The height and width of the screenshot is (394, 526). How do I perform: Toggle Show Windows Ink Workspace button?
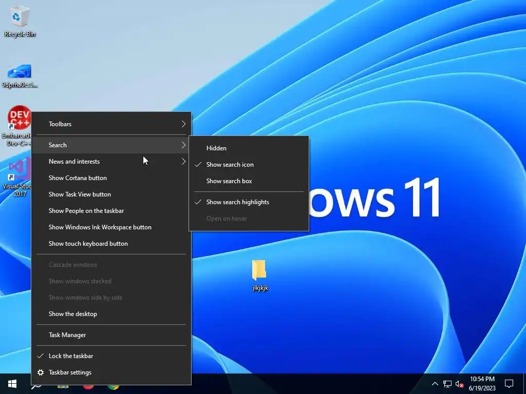[x=111, y=227]
